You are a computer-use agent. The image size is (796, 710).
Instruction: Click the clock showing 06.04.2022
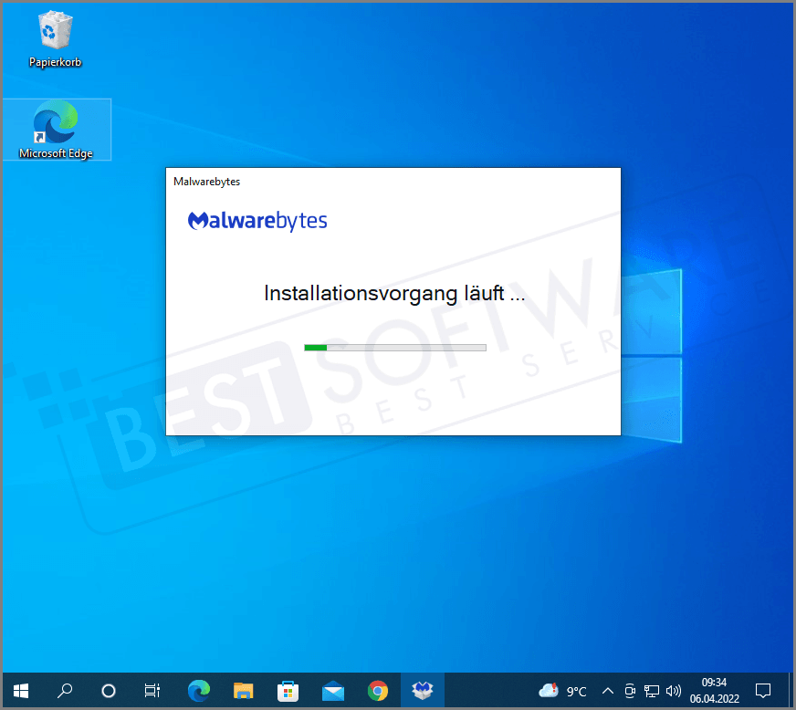click(x=714, y=697)
